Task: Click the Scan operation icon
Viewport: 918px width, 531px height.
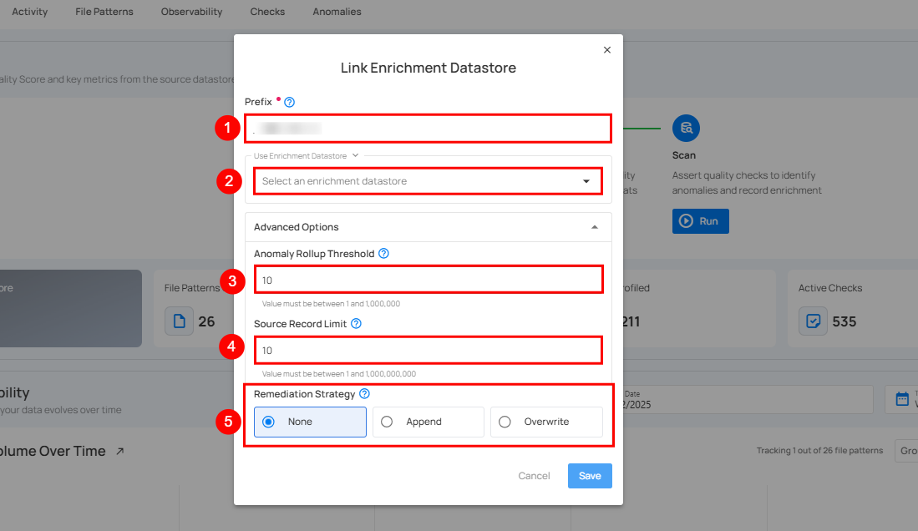Action: click(686, 129)
